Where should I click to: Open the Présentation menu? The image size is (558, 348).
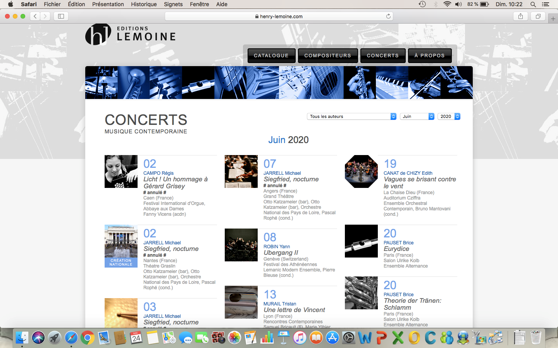[x=108, y=4]
